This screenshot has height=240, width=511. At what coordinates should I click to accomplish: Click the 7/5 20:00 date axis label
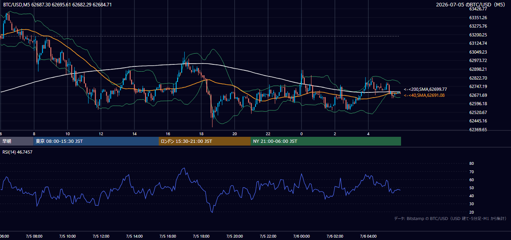[235, 236]
